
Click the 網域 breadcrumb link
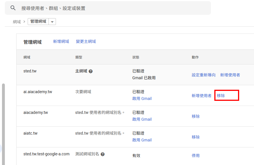tap(17, 22)
